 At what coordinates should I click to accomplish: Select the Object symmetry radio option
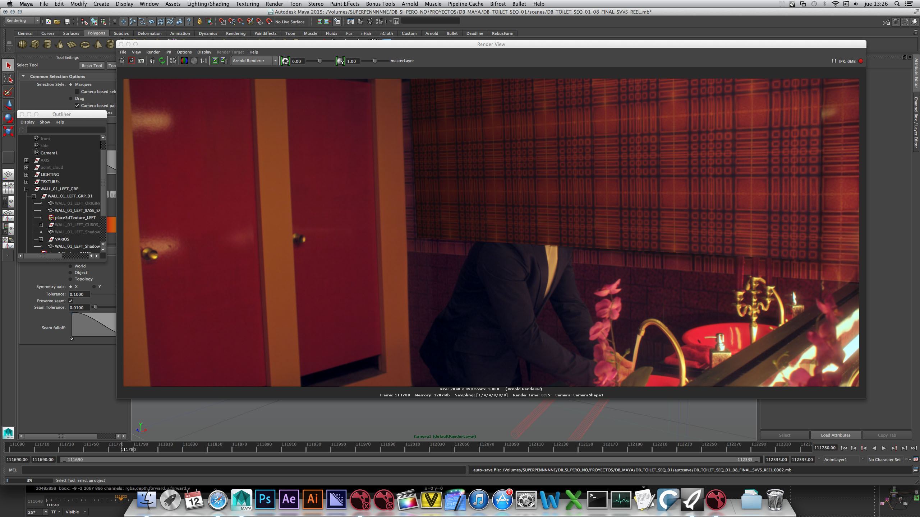(x=70, y=273)
